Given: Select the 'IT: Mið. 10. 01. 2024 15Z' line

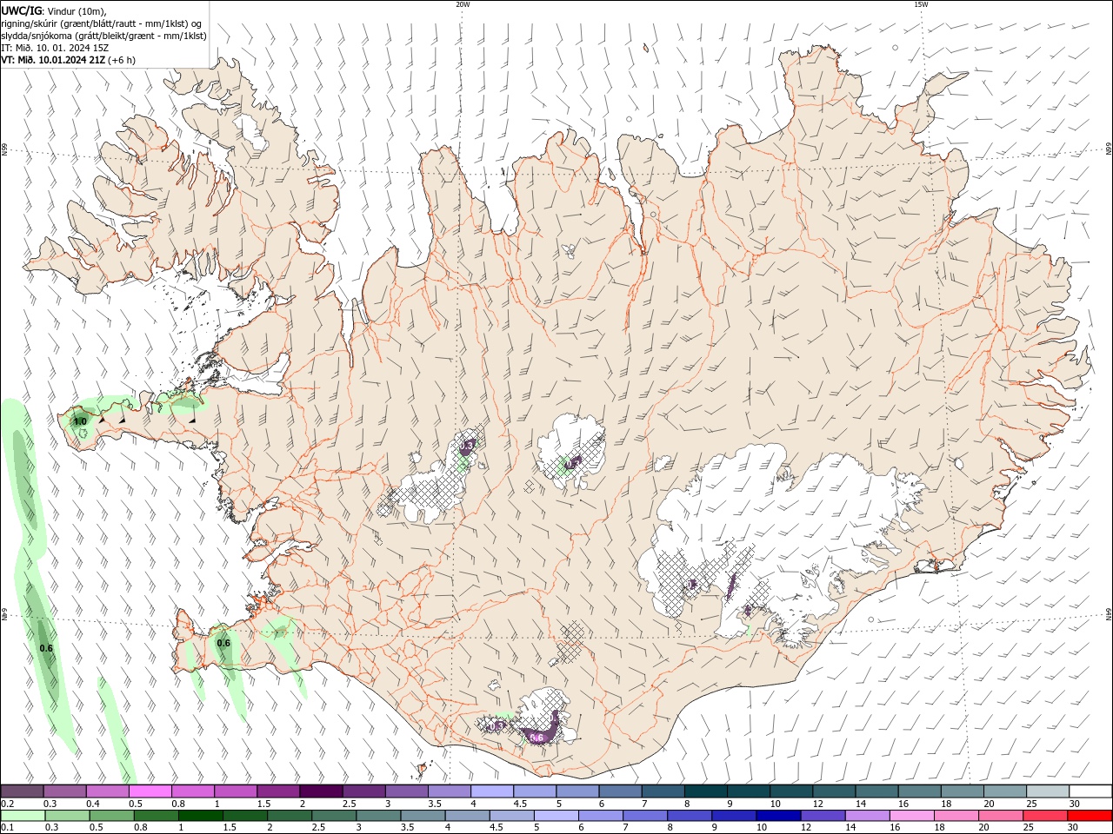Looking at the screenshot, I should tap(56, 48).
